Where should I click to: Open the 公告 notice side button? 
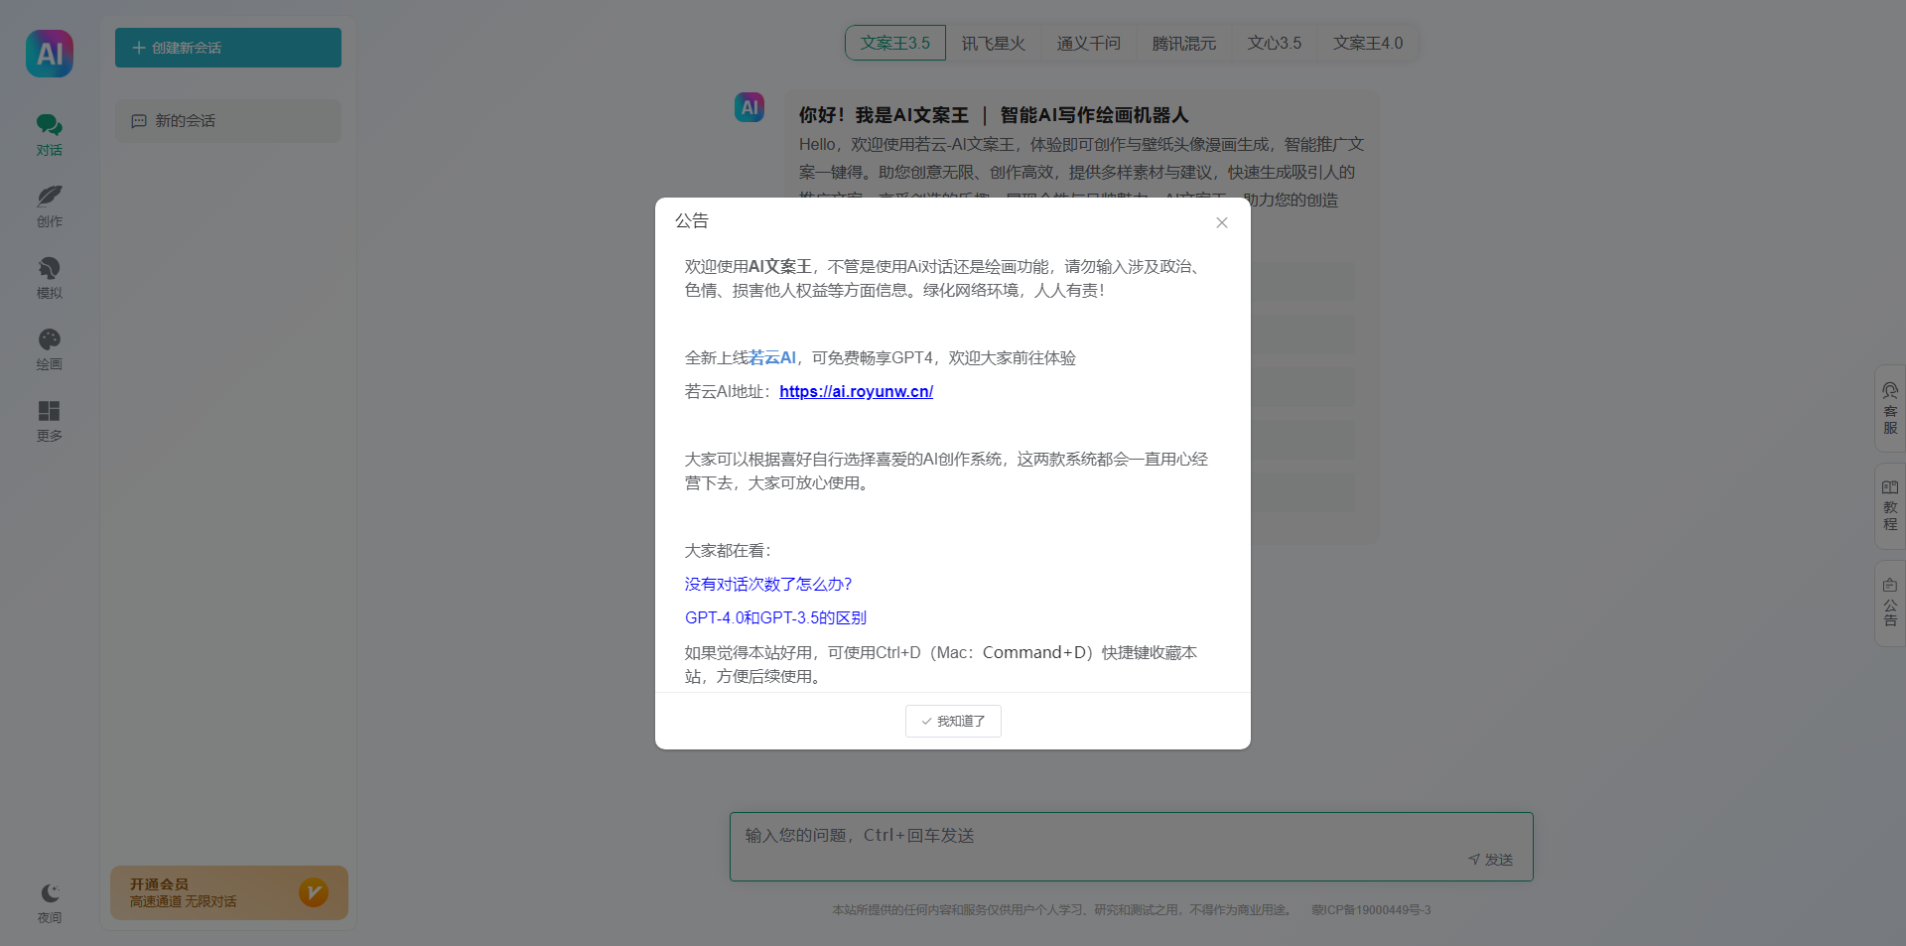click(x=1890, y=604)
